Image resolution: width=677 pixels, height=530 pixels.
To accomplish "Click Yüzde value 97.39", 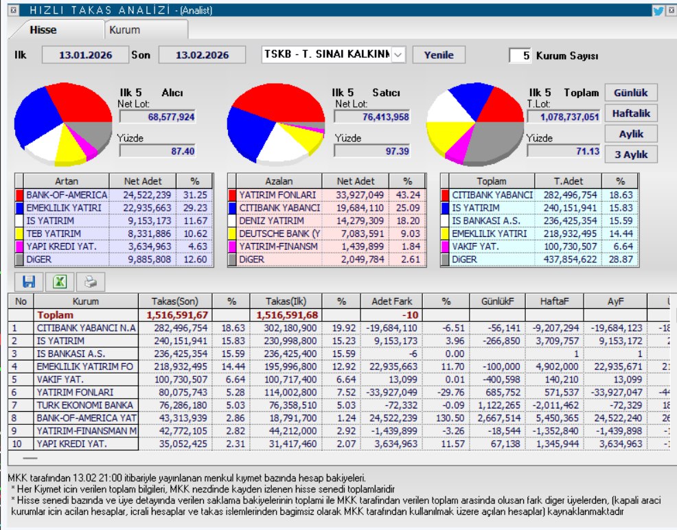I will click(x=371, y=151).
